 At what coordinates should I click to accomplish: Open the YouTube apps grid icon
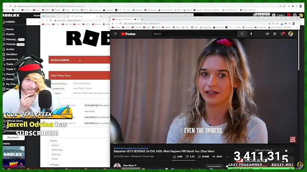[x=275, y=34]
